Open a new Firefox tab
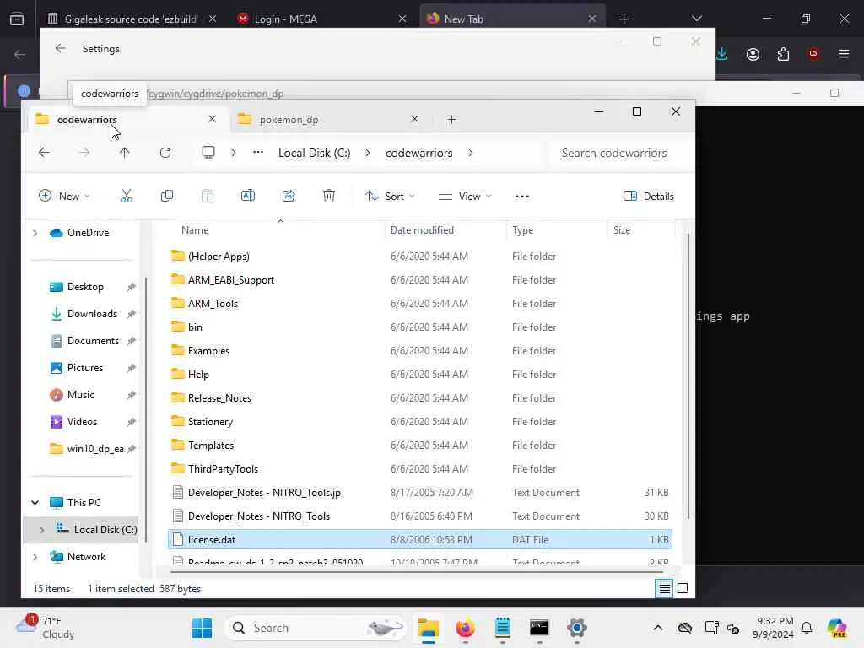The height and width of the screenshot is (648, 864). tap(624, 19)
